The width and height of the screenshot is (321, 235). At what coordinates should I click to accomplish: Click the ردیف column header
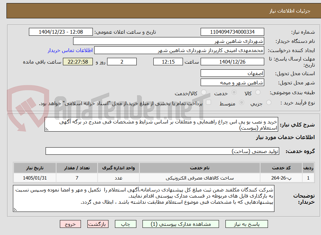[x=308, y=168]
